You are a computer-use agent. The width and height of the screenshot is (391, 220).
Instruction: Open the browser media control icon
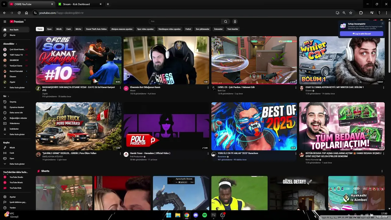point(372,13)
